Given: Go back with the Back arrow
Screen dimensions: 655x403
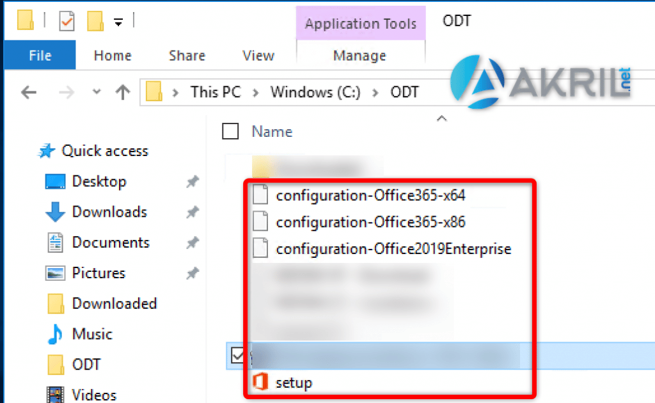Looking at the screenshot, I should (29, 92).
